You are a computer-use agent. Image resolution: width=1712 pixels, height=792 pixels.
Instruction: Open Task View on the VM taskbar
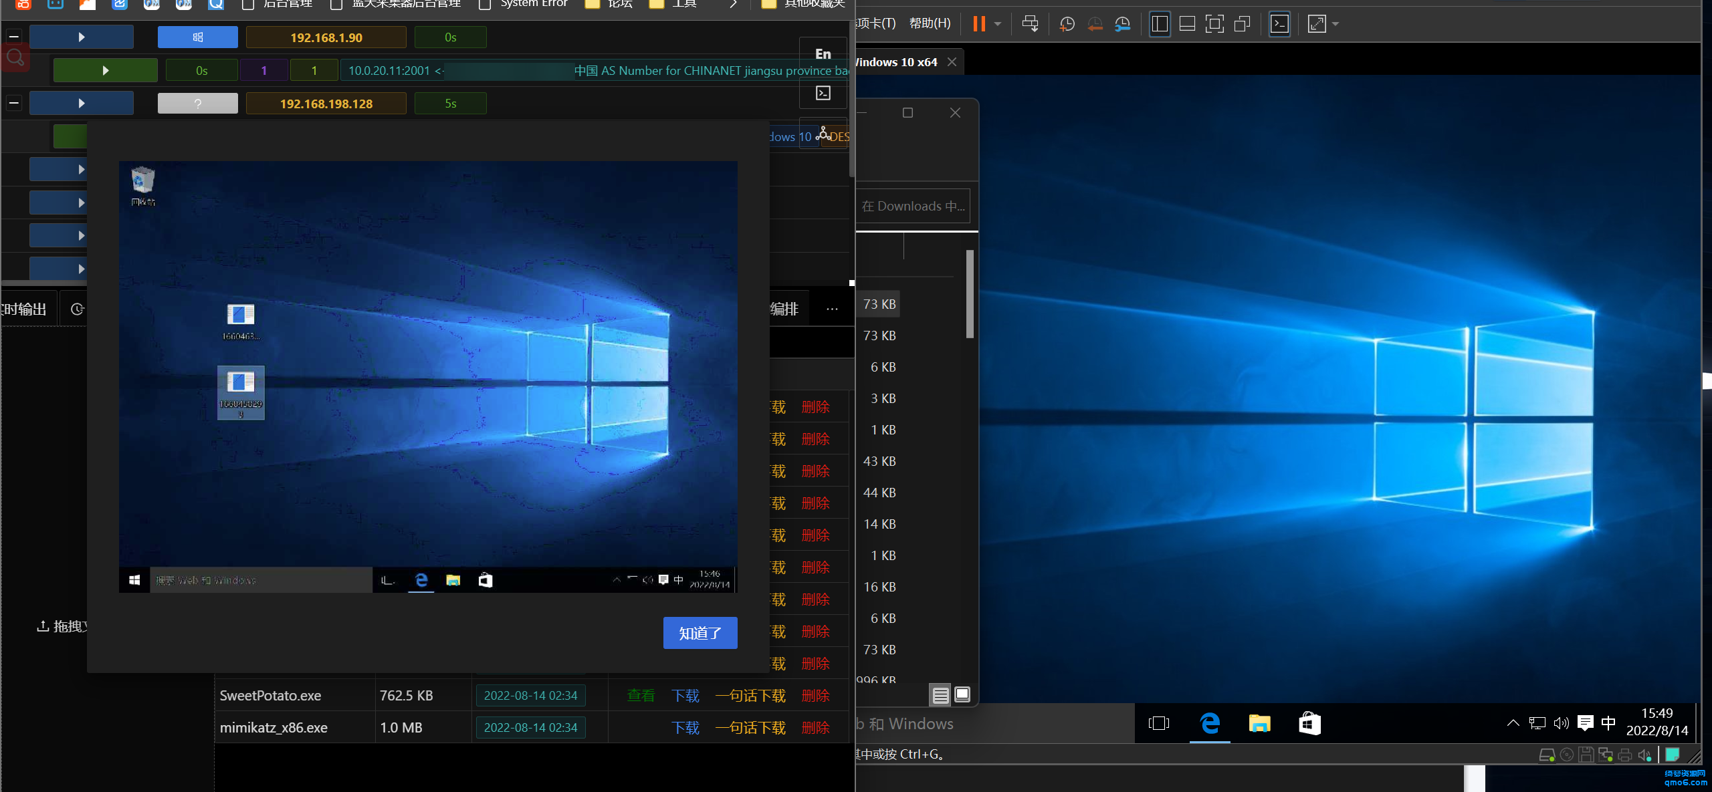click(x=1158, y=723)
